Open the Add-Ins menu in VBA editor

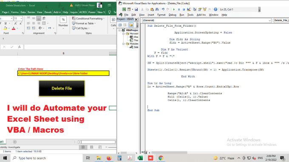pyautogui.click(x=201, y=15)
